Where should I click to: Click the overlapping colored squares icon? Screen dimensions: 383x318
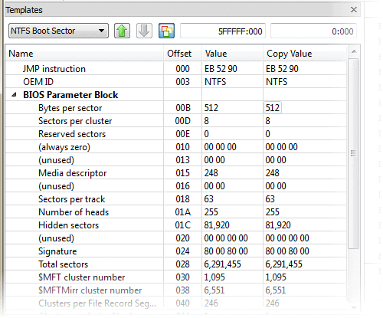tap(166, 31)
